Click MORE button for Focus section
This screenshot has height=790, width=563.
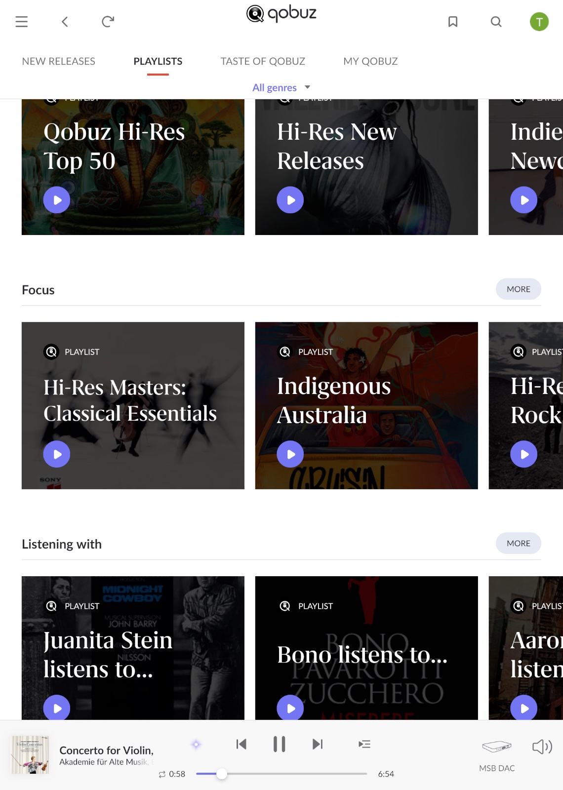(x=519, y=289)
